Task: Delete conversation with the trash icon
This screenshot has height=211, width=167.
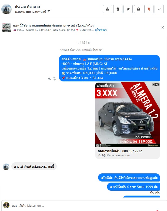Action: pos(118,9)
